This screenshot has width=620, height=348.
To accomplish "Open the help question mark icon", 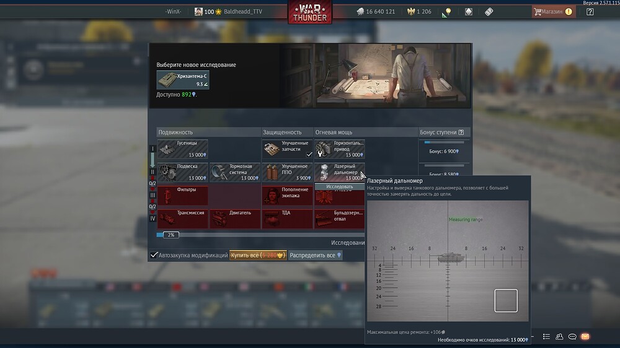I will 590,12.
